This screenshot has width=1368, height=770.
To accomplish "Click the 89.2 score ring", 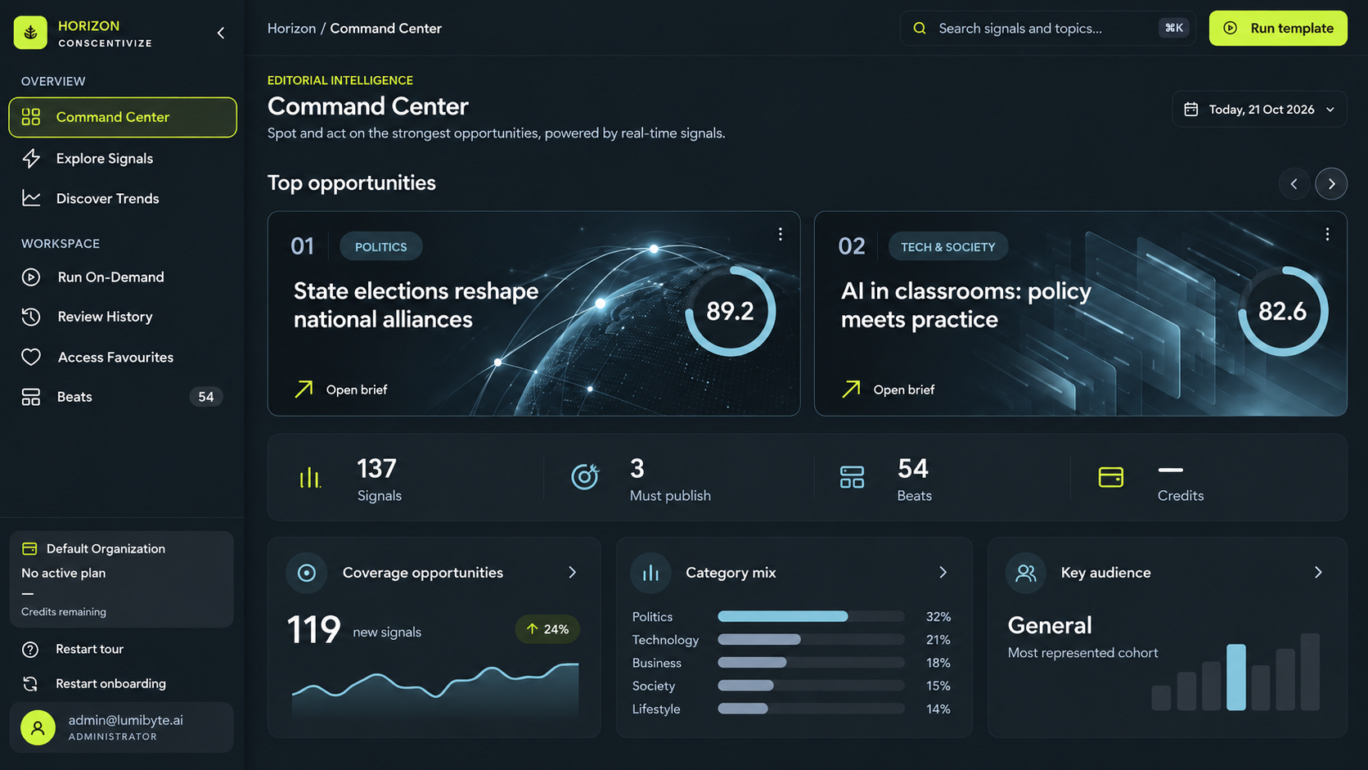I will [x=730, y=311].
